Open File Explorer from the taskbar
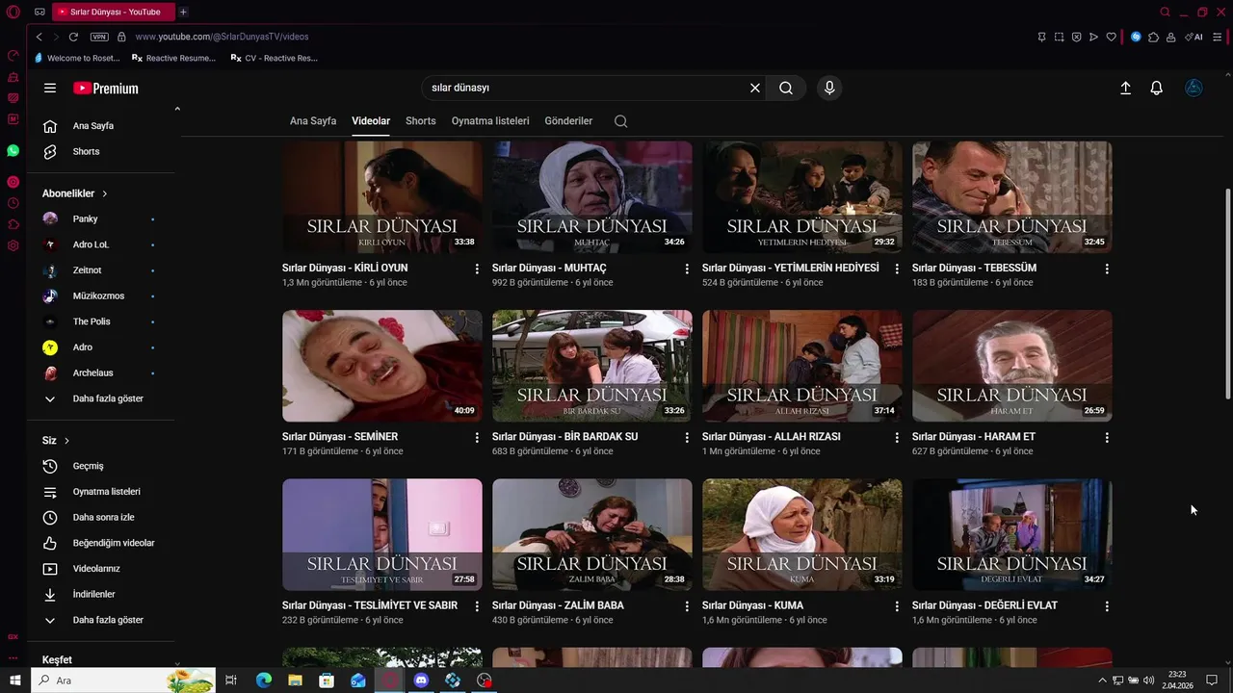This screenshot has height=693, width=1233. point(295,680)
